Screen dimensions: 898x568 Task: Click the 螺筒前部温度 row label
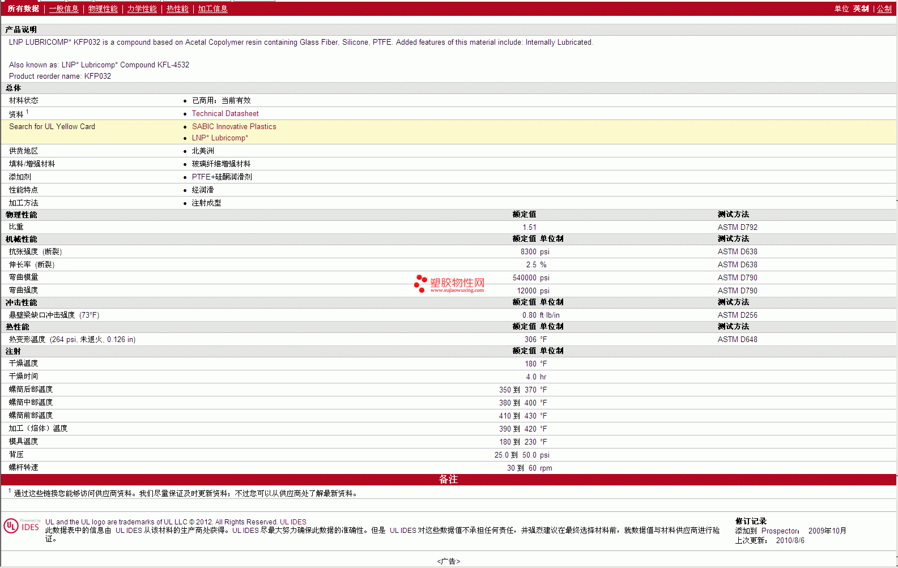pos(31,416)
